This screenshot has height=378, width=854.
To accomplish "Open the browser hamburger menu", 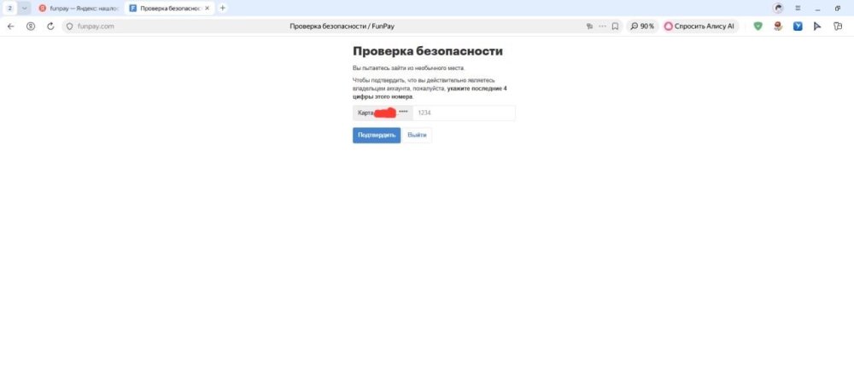I will pyautogui.click(x=798, y=9).
